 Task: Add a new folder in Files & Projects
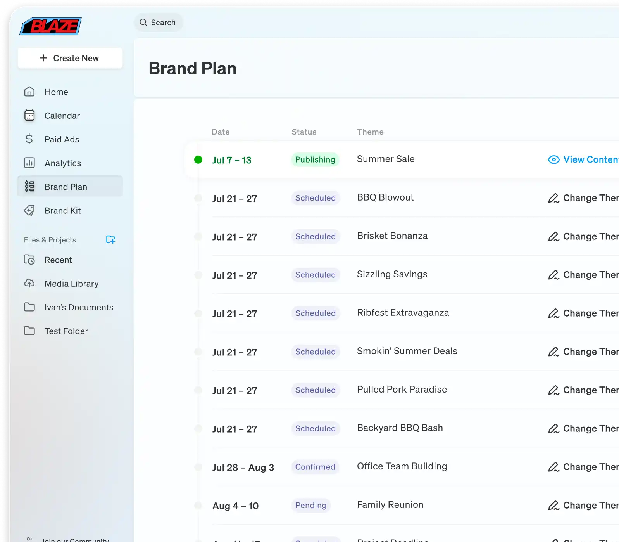click(111, 240)
